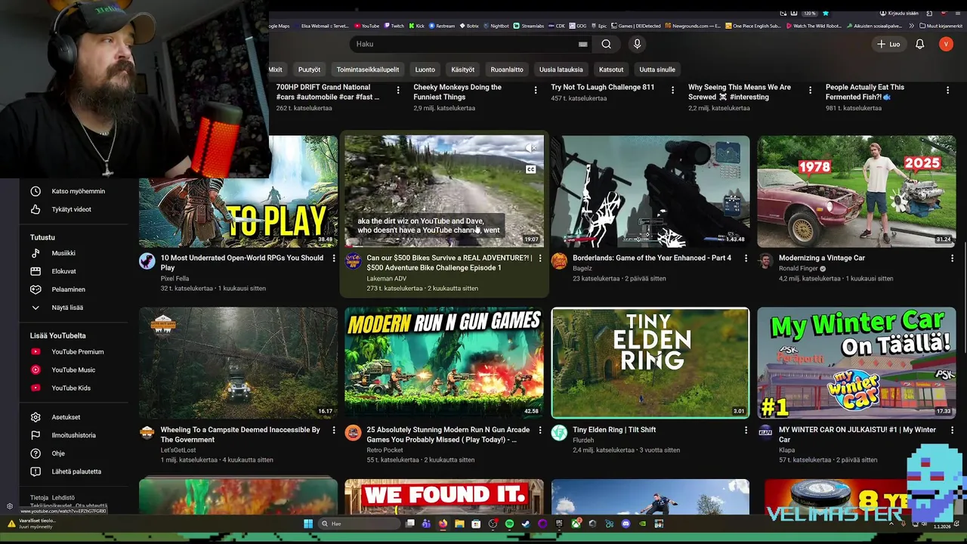
Task: Select the Käsityöt filter chip
Action: (x=463, y=70)
